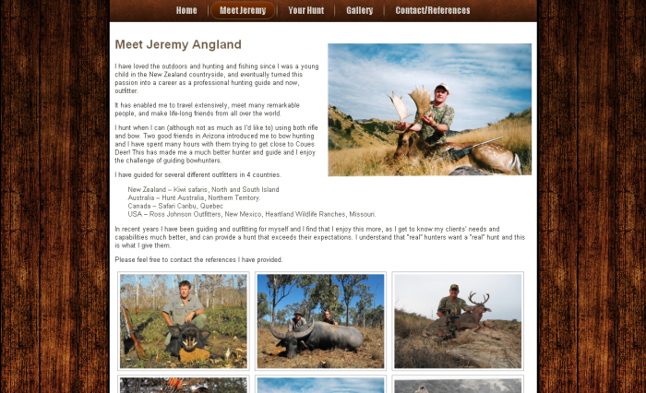
Task: Click the Australia – Hunt Australia line
Action: click(x=194, y=197)
